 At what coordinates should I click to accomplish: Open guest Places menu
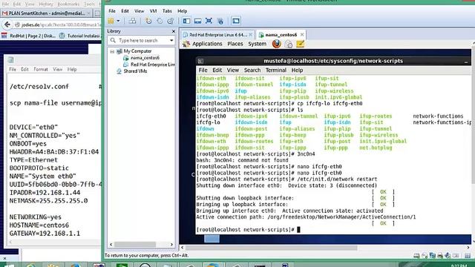[x=235, y=44]
